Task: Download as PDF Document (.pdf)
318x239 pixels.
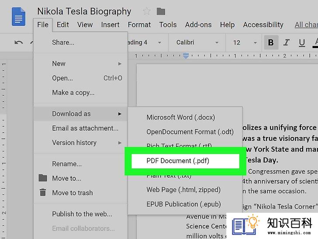Action: coord(185,161)
